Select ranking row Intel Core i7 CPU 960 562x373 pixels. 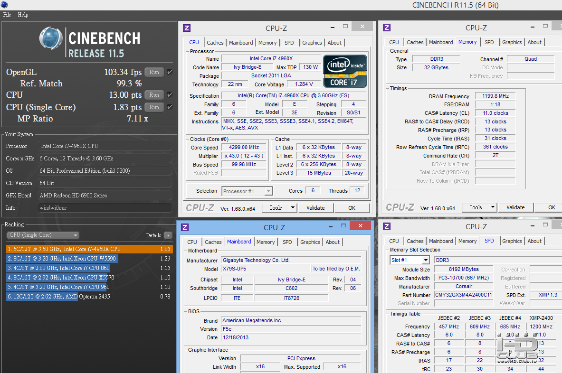tap(90, 287)
